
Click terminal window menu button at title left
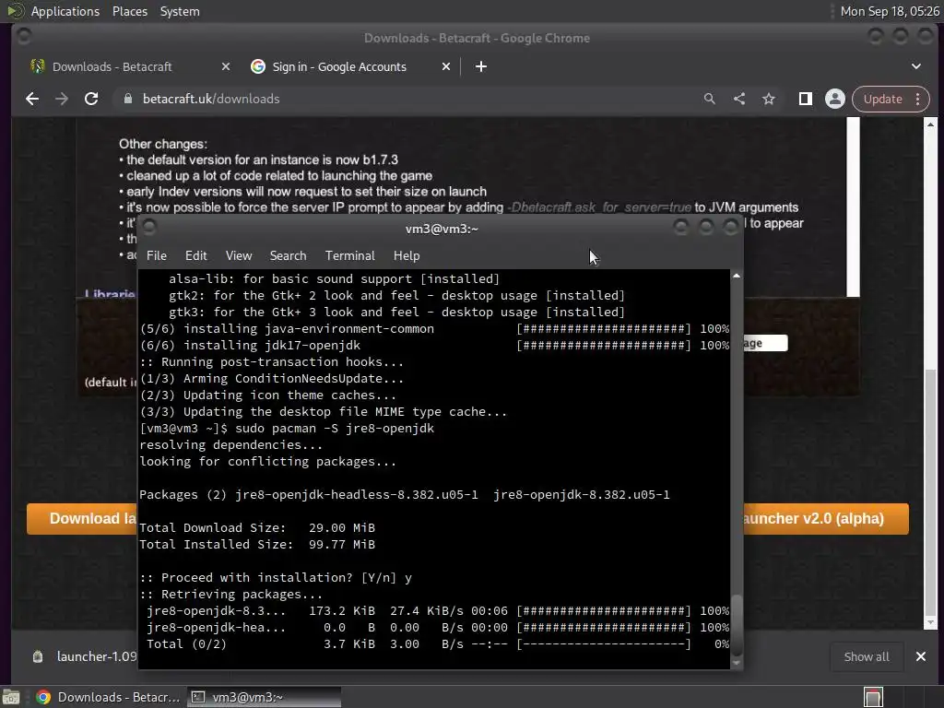(149, 227)
